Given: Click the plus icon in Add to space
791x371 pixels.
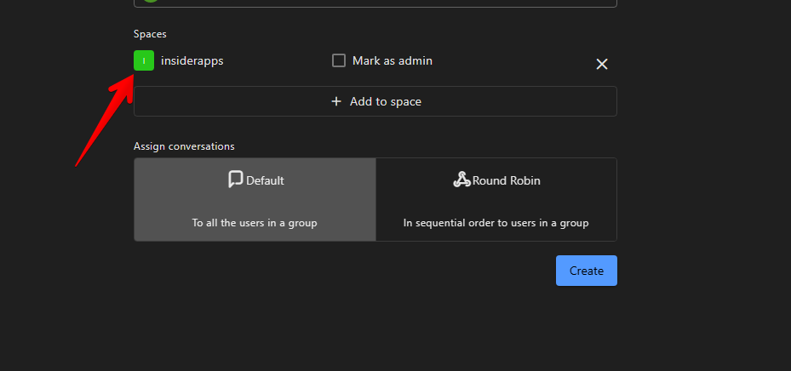Looking at the screenshot, I should (x=336, y=101).
